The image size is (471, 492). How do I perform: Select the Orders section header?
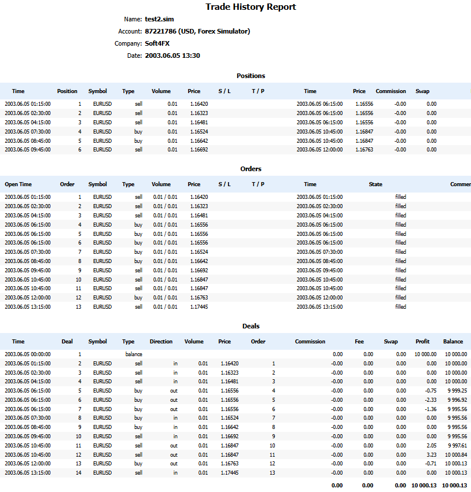(x=251, y=168)
